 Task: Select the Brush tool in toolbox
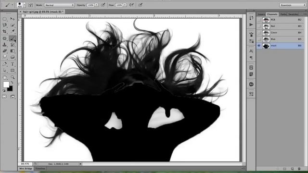(13, 38)
